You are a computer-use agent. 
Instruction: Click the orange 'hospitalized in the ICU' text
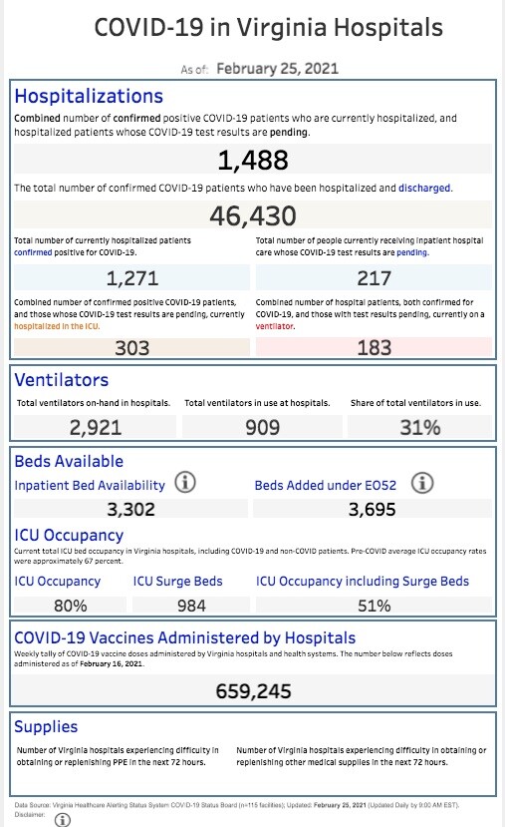pyautogui.click(x=57, y=326)
